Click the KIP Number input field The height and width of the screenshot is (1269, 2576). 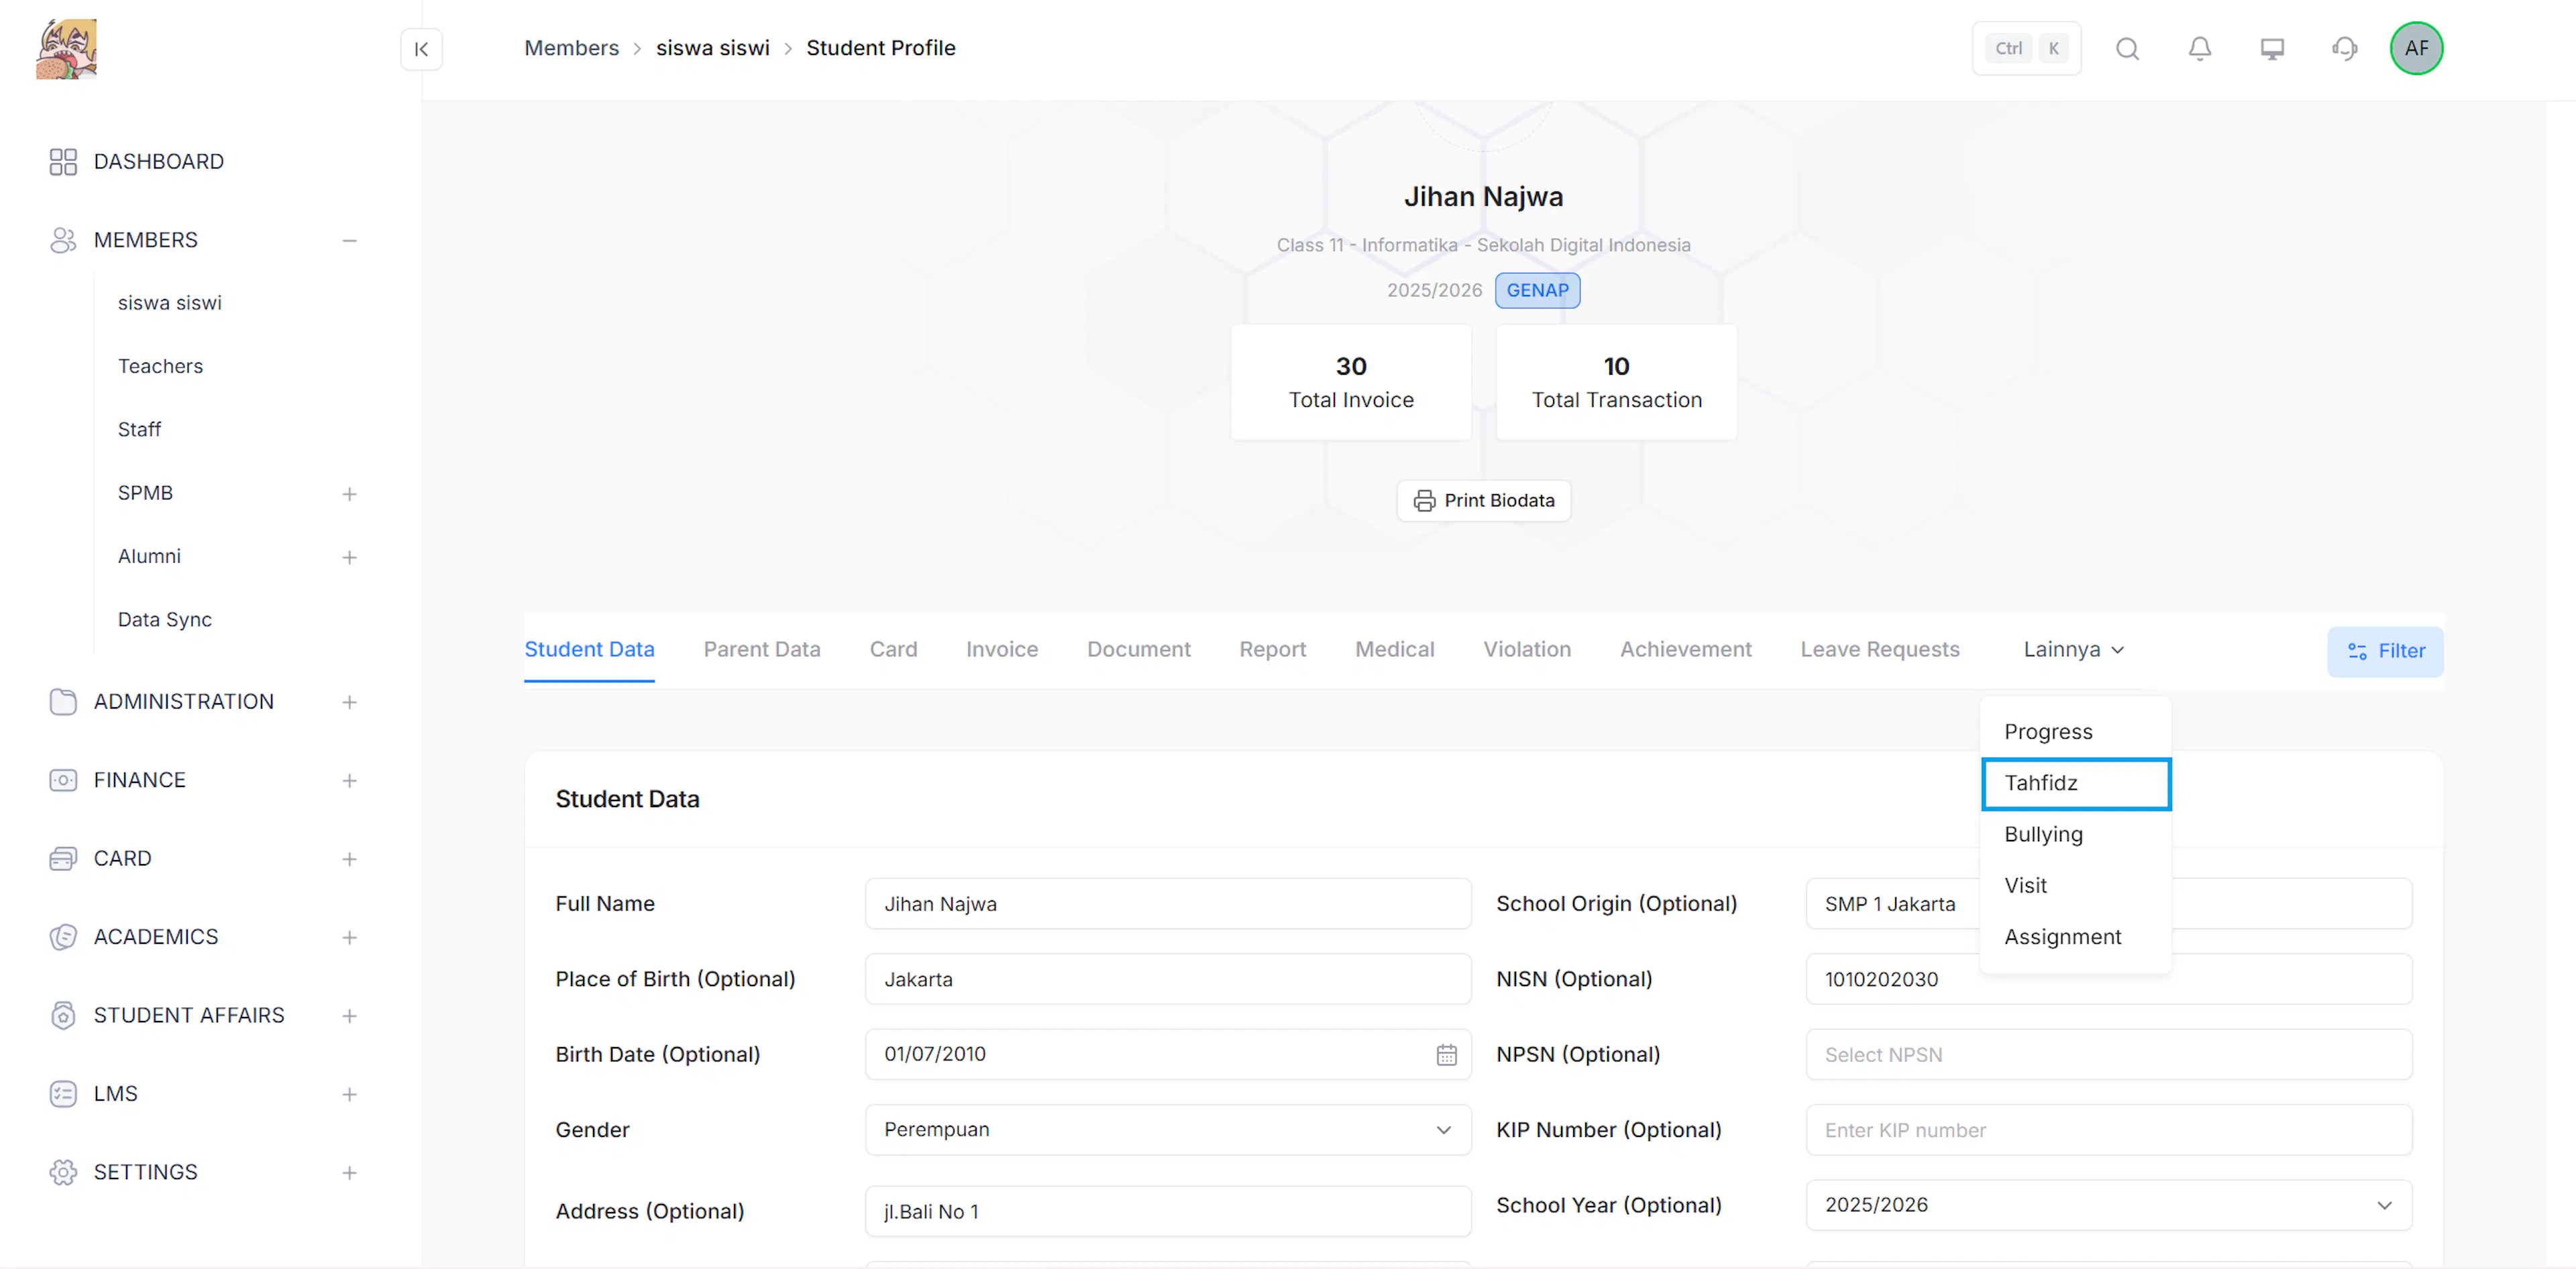pyautogui.click(x=2108, y=1129)
